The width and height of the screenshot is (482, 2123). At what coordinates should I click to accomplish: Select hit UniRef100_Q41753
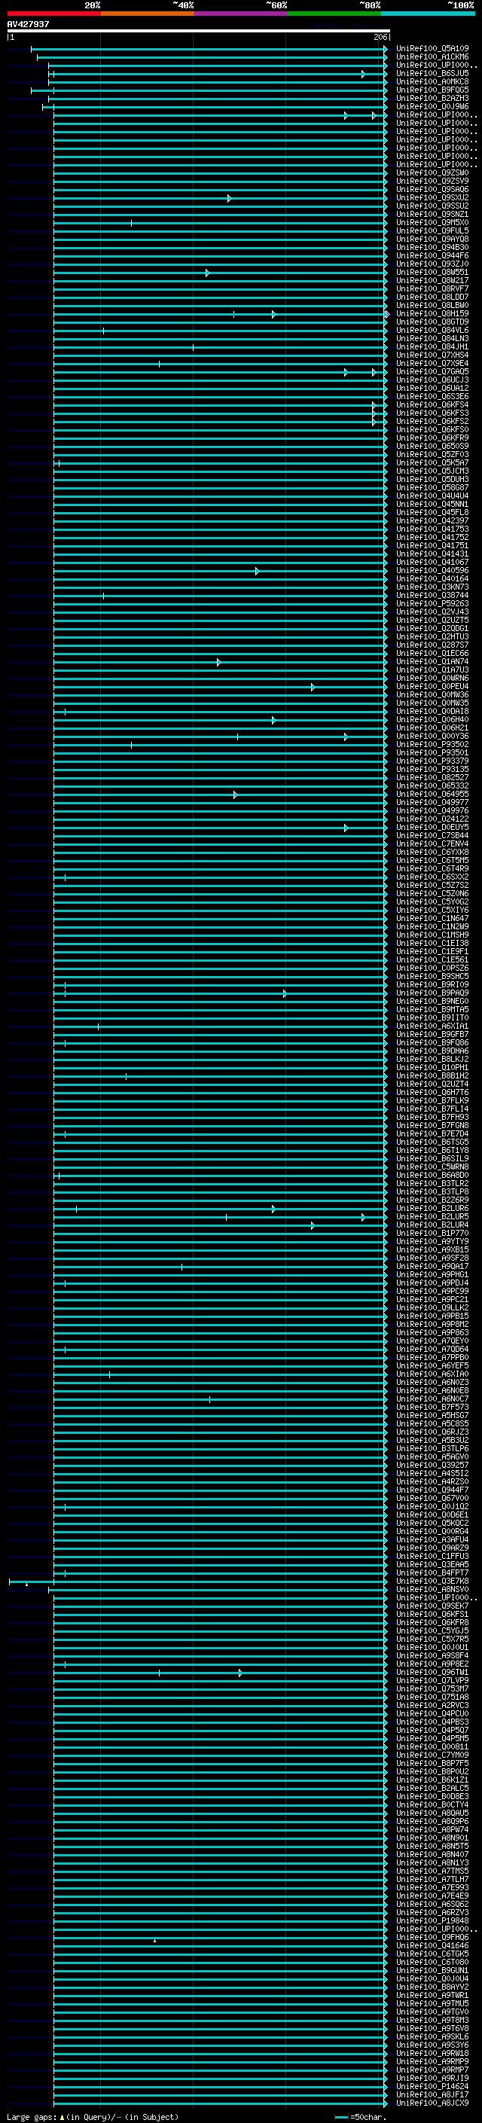(x=432, y=529)
